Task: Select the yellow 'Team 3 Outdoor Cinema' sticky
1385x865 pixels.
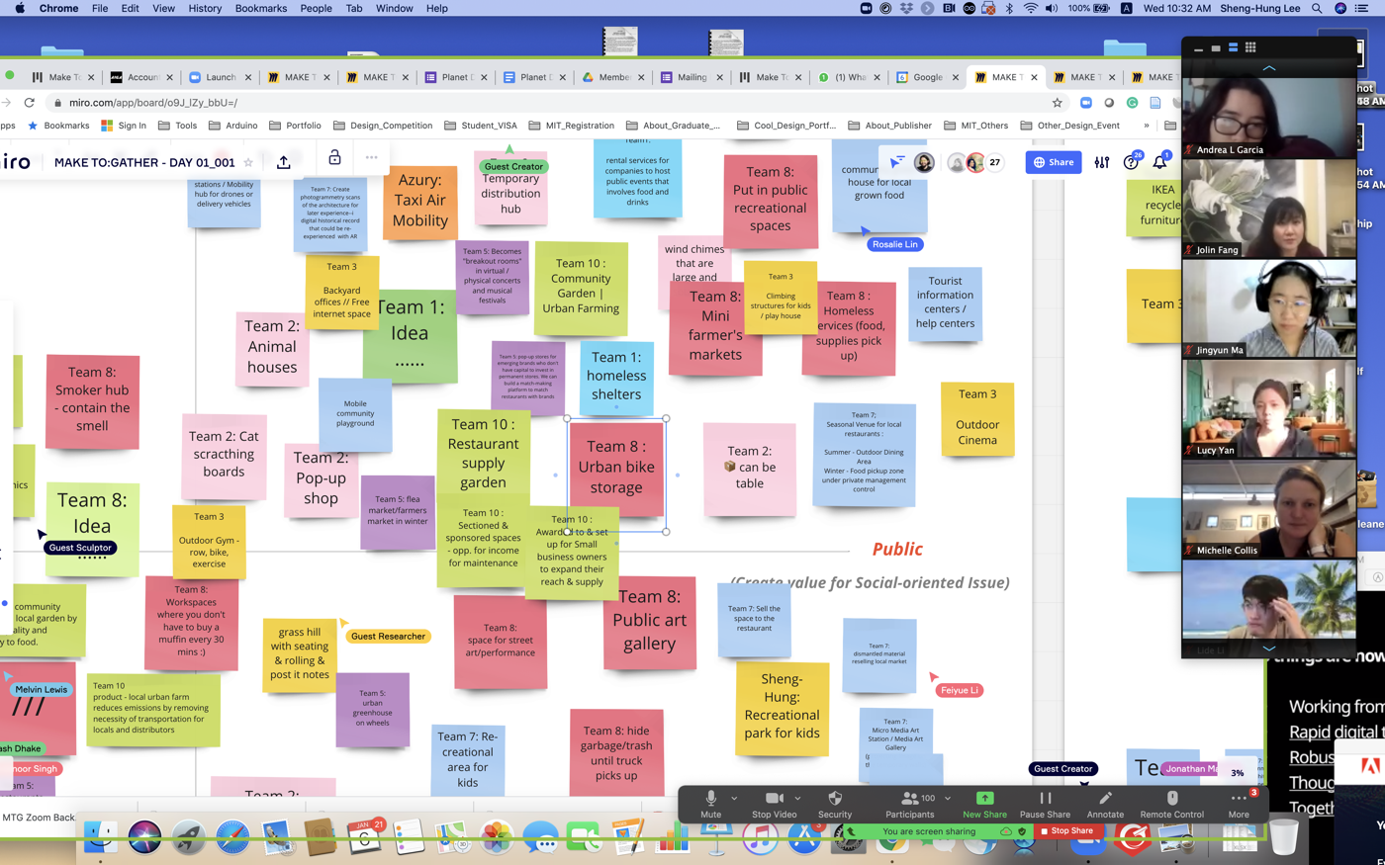Action: coord(977,419)
